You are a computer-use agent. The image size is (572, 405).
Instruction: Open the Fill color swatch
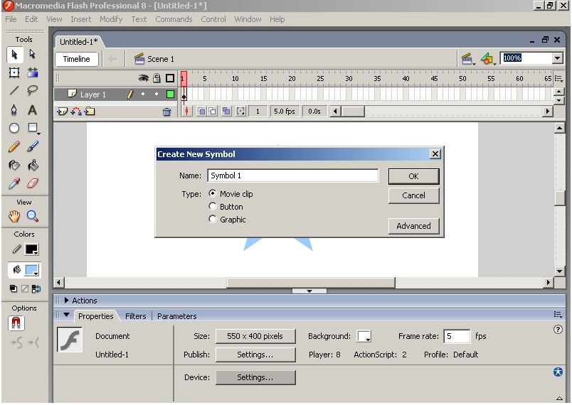(31, 270)
